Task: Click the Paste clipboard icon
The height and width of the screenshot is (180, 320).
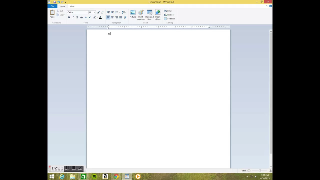Action: click(52, 12)
